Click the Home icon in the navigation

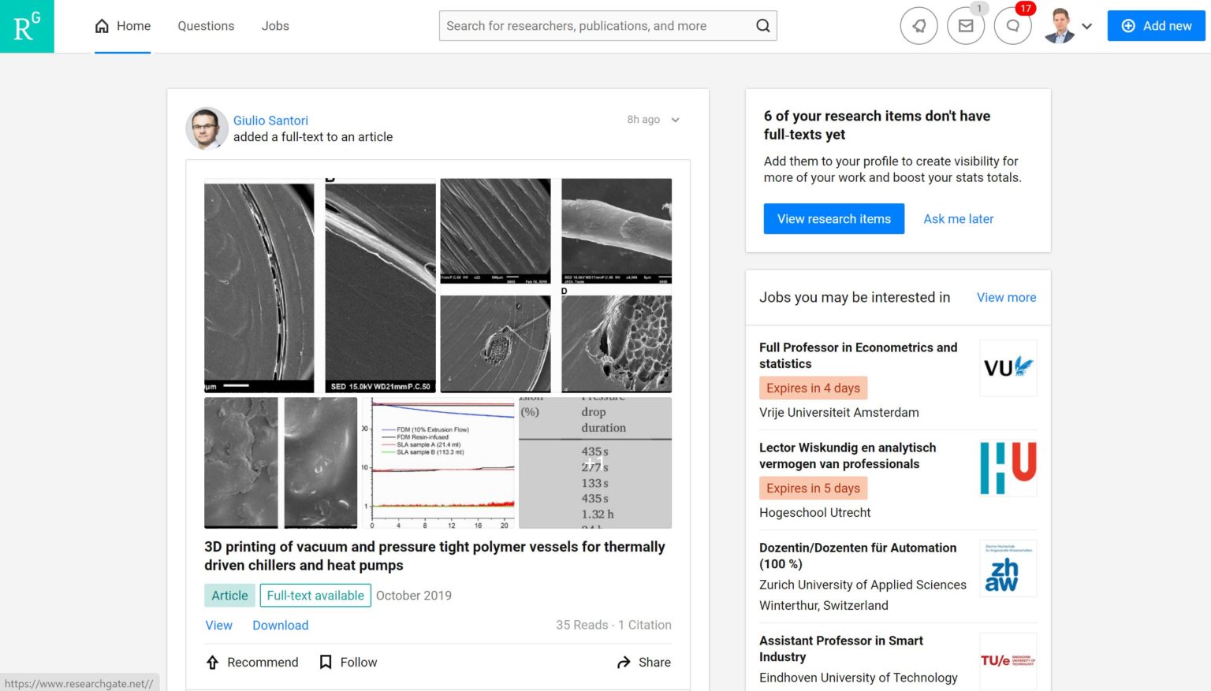[x=101, y=25]
